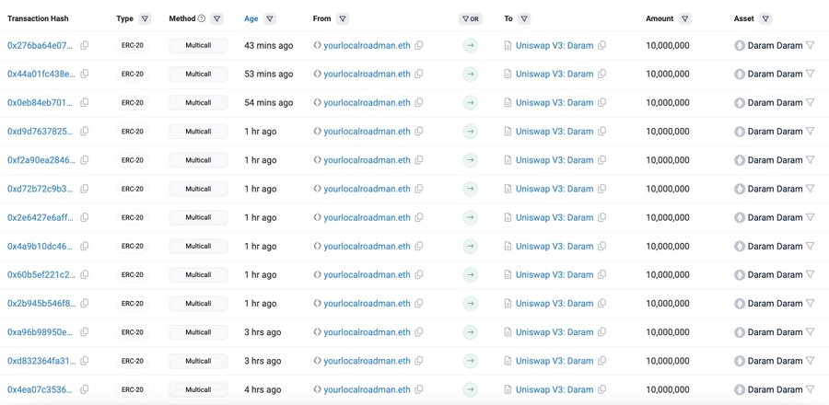Copy From address in 54 mins ago row
829x405 pixels.
click(x=419, y=102)
